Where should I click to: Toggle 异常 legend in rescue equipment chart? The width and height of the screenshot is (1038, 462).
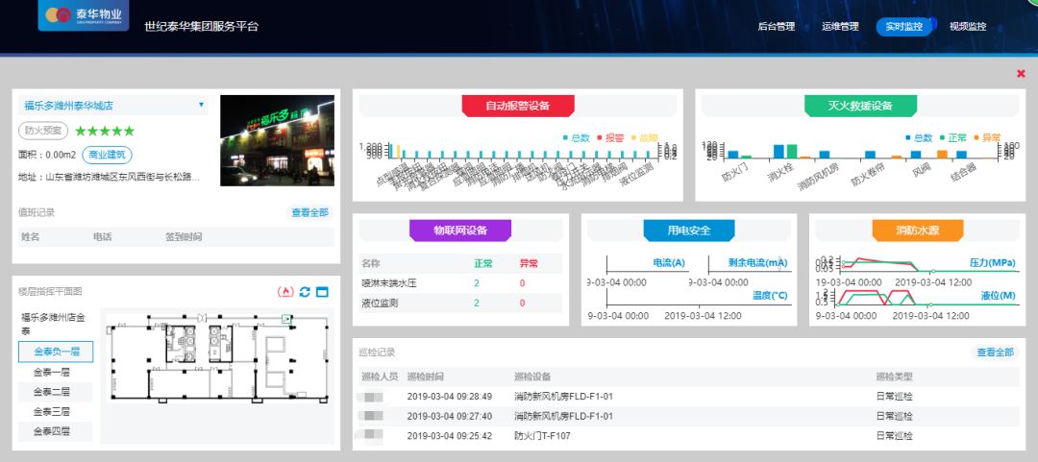click(x=988, y=137)
